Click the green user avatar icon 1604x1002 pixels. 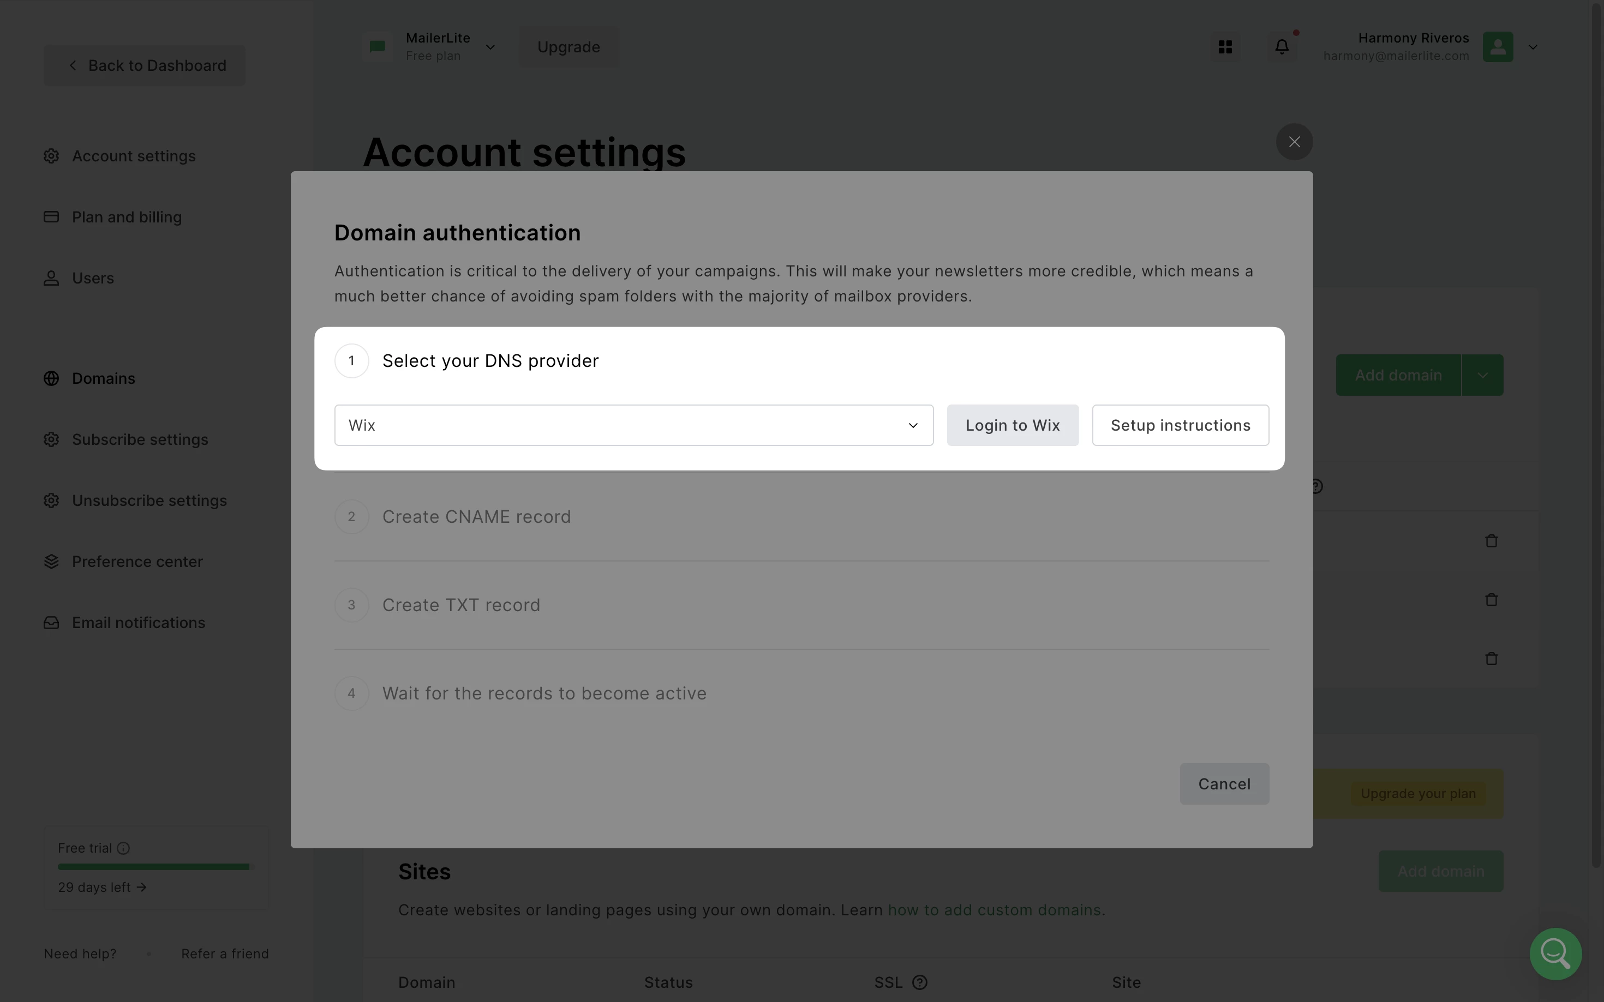(x=1497, y=47)
